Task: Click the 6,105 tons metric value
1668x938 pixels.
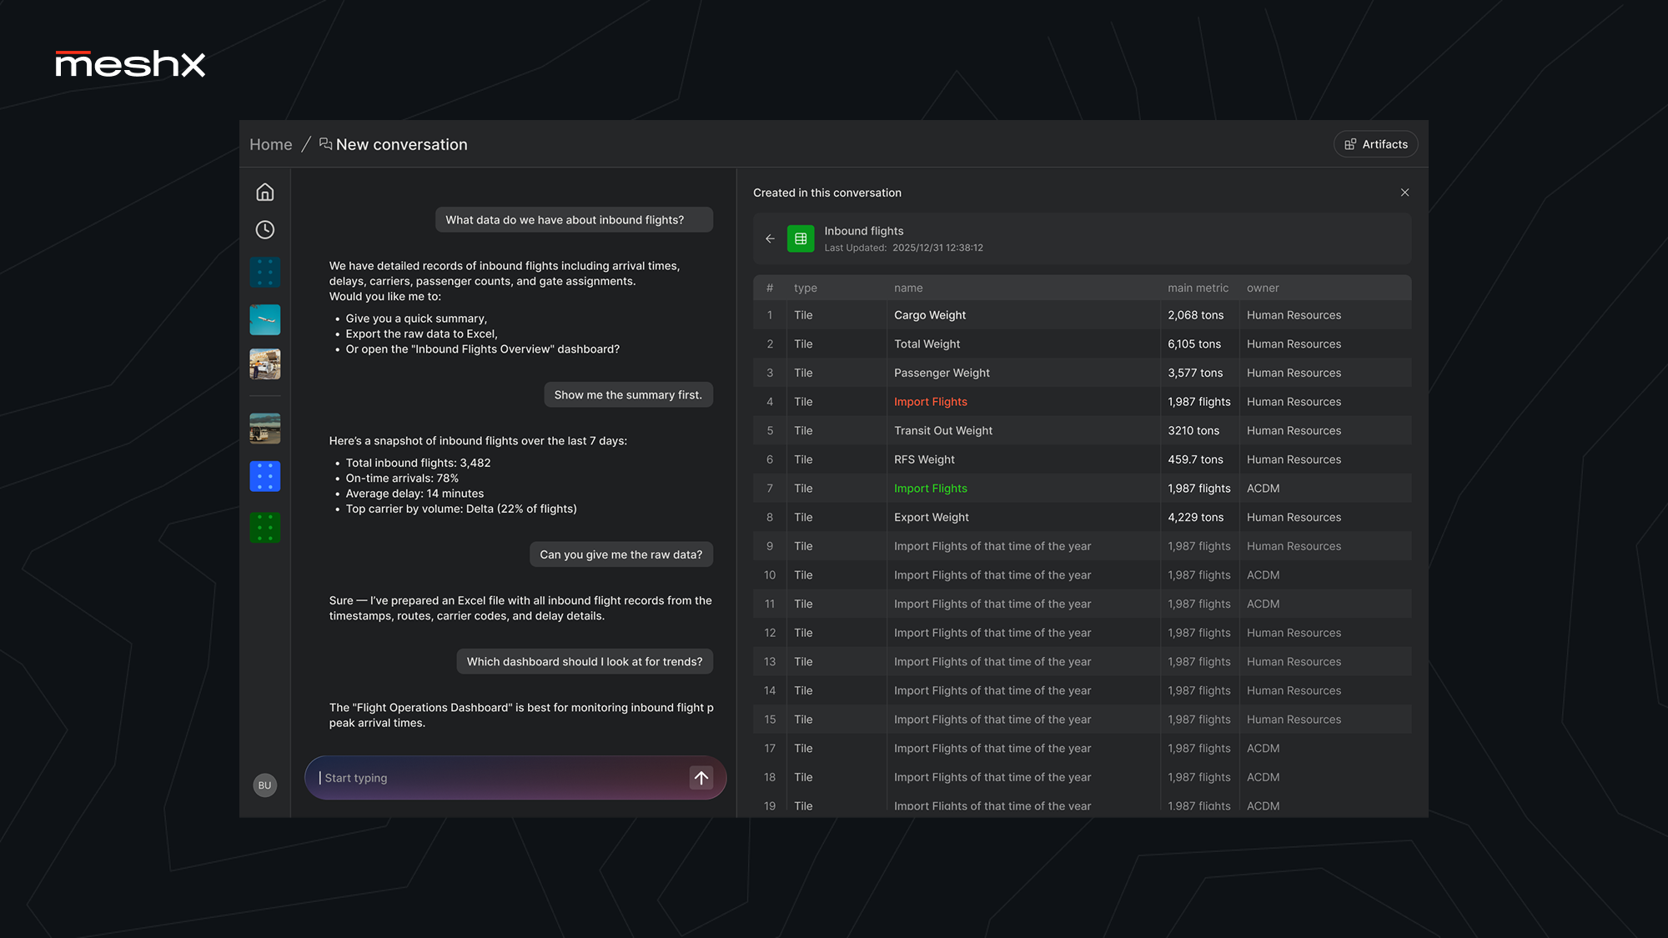Action: (x=1194, y=344)
